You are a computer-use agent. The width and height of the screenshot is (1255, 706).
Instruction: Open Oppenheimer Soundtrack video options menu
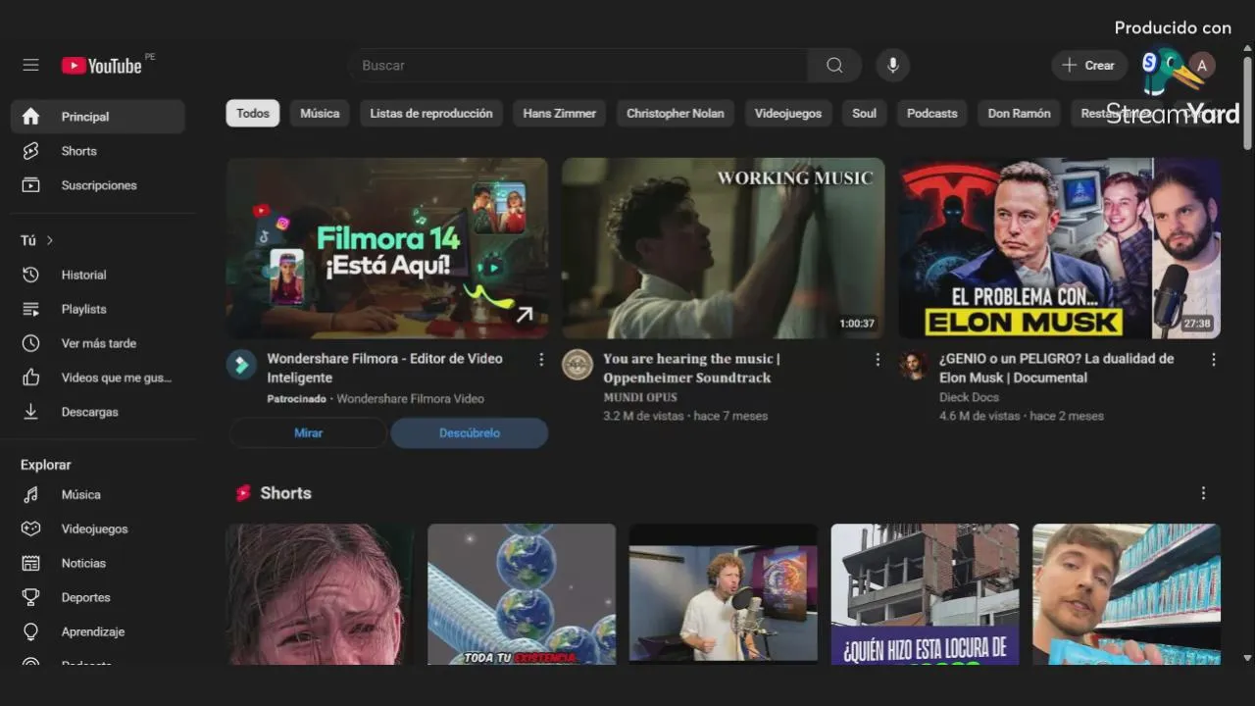point(878,360)
